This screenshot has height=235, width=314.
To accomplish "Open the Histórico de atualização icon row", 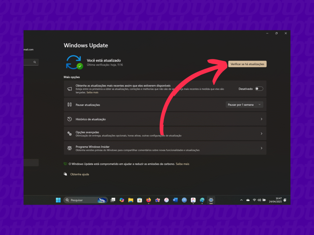I will pos(69,119).
